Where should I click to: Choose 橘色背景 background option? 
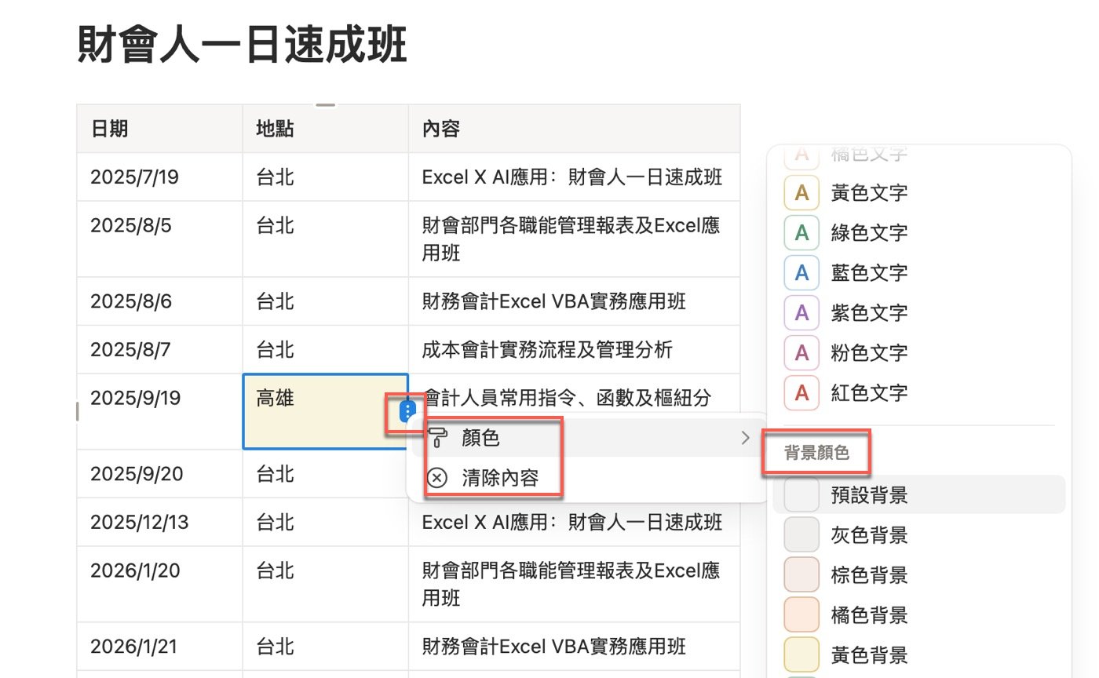tap(918, 615)
